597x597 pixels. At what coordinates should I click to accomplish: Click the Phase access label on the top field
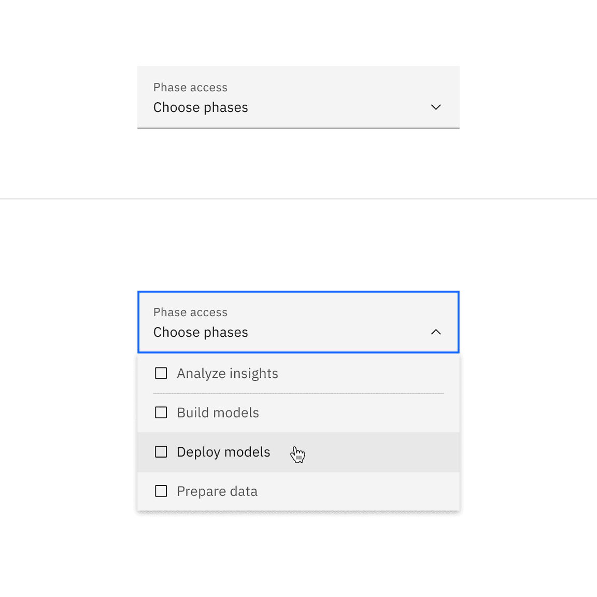coord(190,87)
